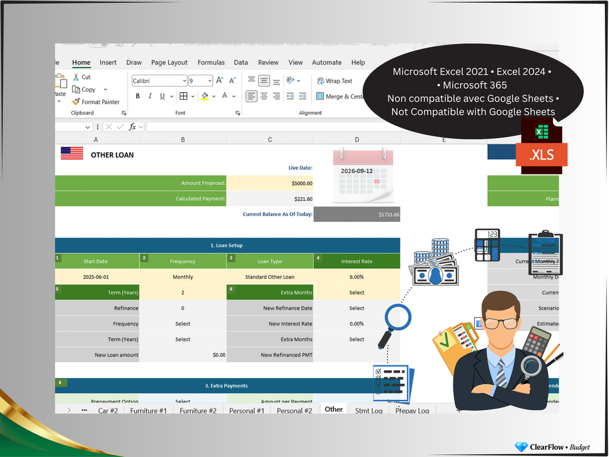The height and width of the screenshot is (457, 609).
Task: Open the Review ribbon tab
Action: [x=268, y=62]
